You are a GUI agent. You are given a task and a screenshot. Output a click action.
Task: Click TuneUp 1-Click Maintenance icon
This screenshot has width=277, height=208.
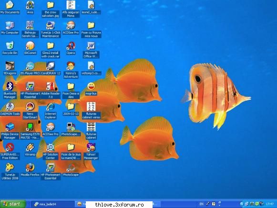click(51, 29)
